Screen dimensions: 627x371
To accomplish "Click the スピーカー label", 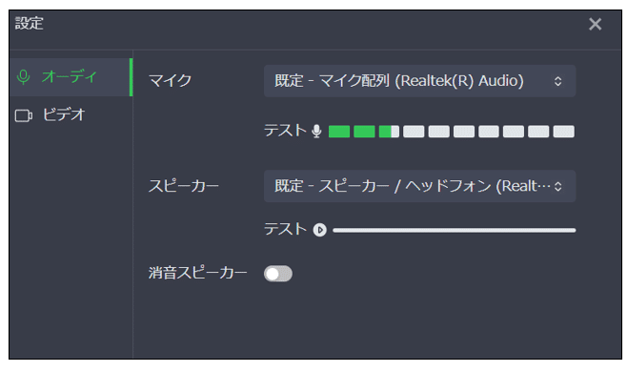I will 184,186.
